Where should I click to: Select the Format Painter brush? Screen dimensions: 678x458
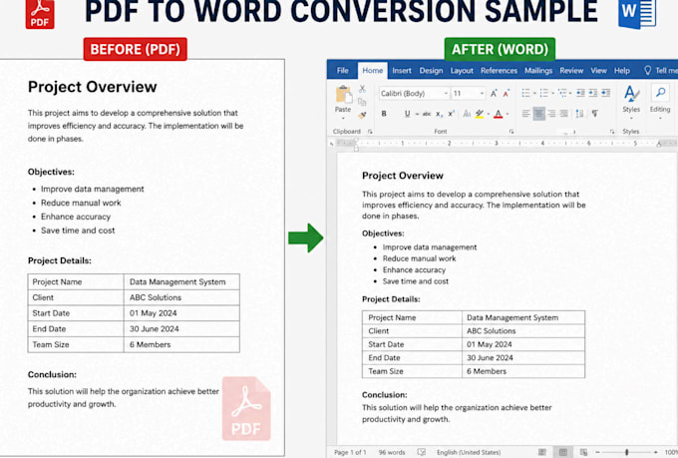coord(362,115)
